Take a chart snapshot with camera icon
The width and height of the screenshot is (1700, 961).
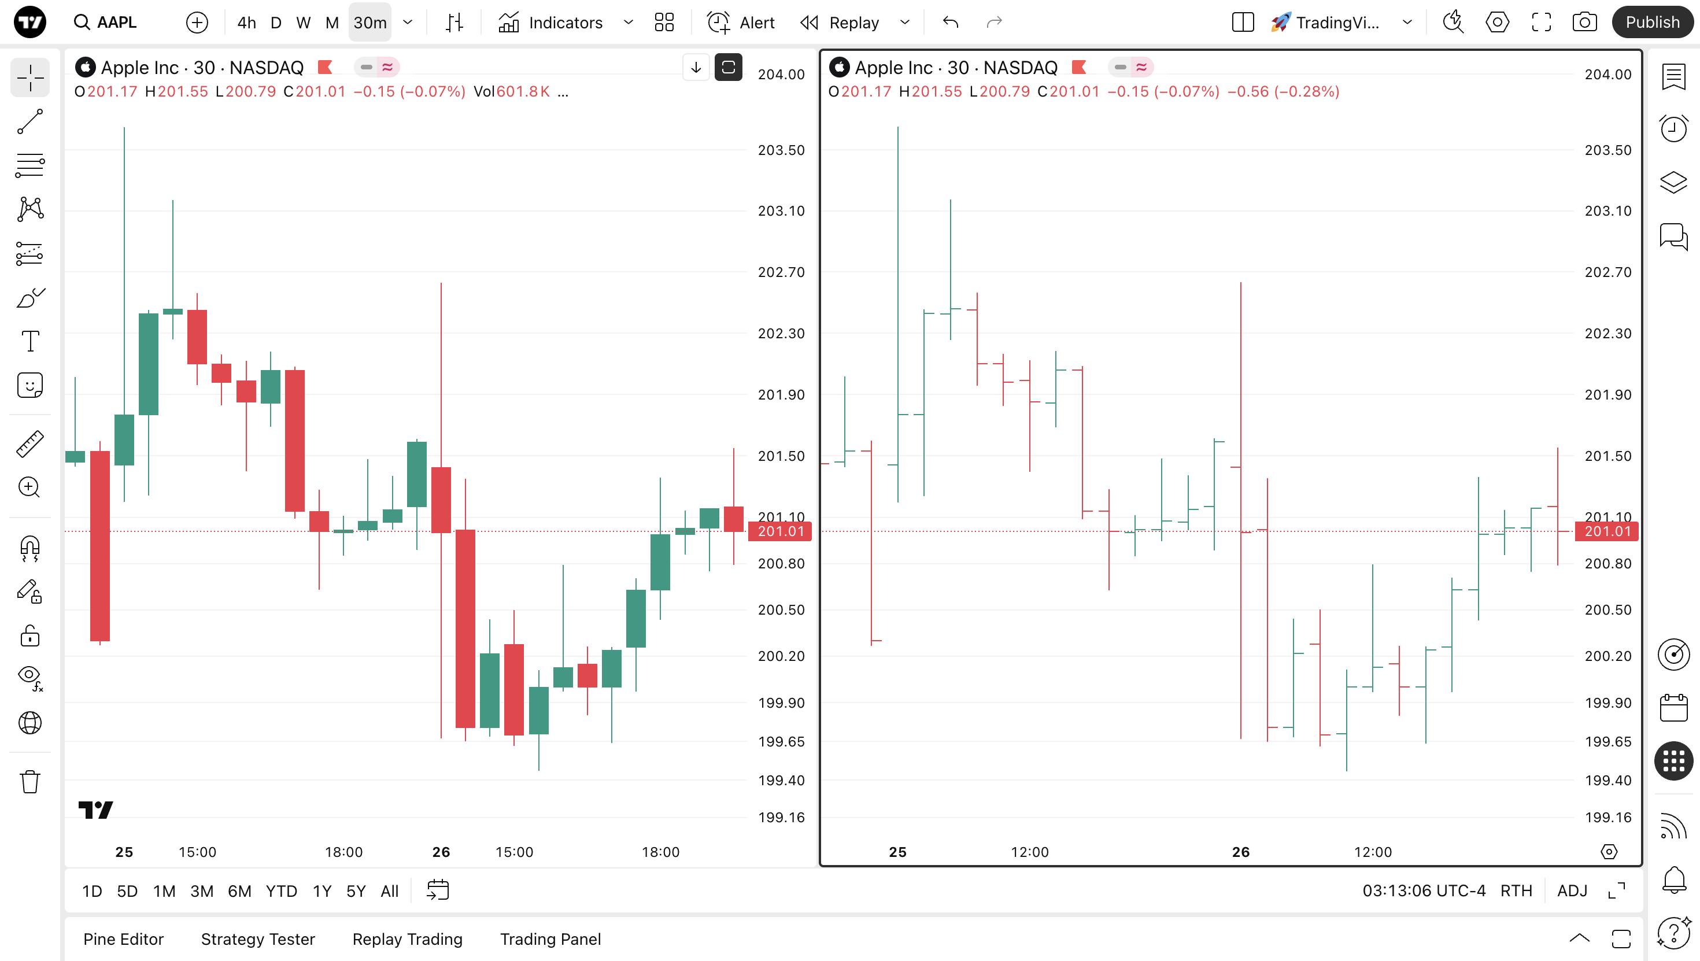click(1584, 23)
